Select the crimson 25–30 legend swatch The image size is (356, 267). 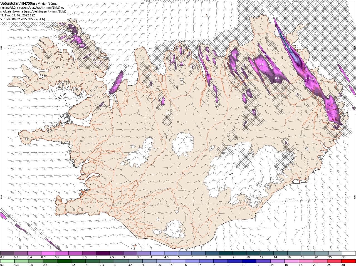[x=334, y=261]
